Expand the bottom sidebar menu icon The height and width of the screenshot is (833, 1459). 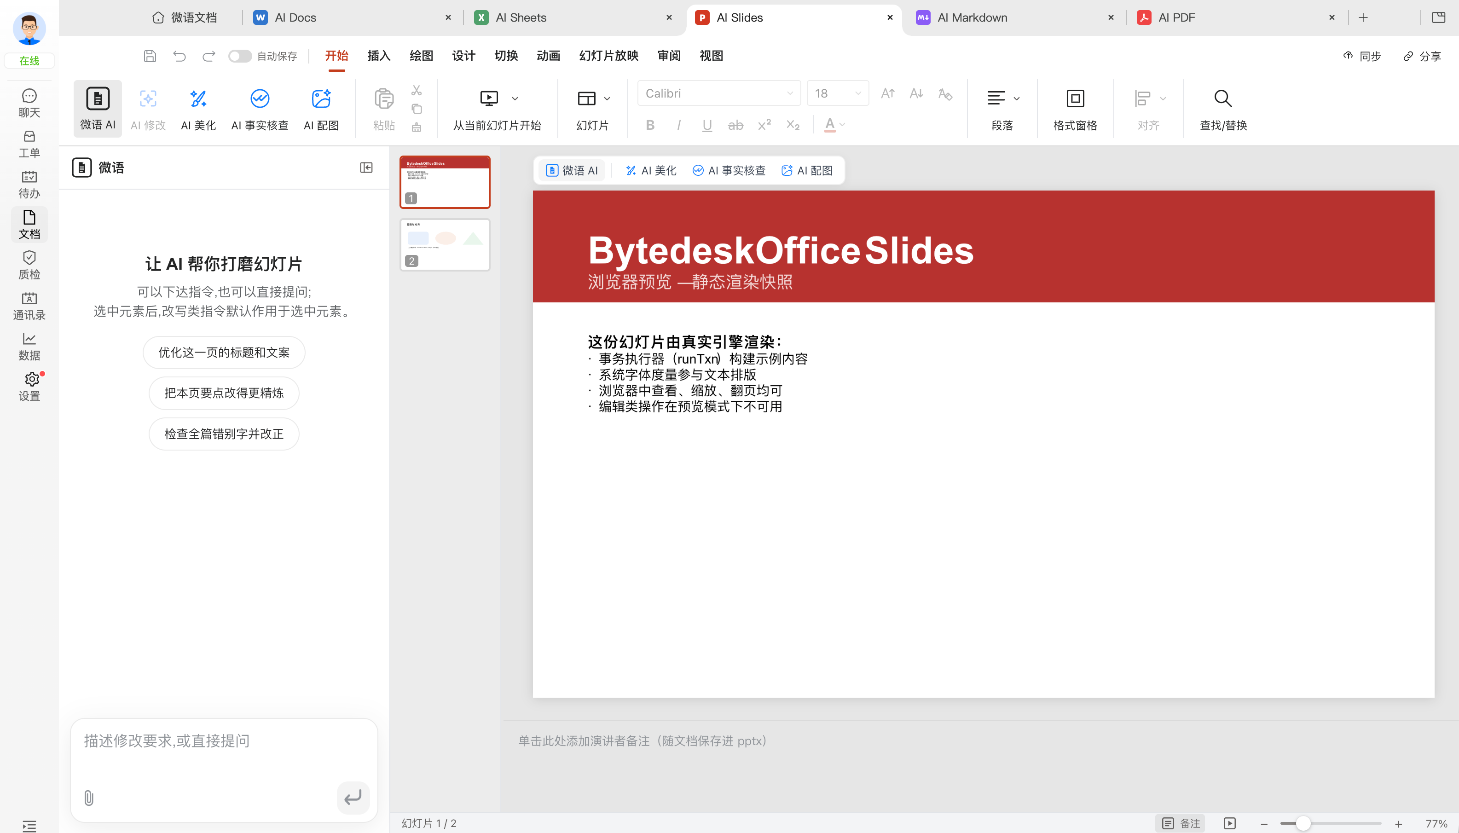pos(29,826)
